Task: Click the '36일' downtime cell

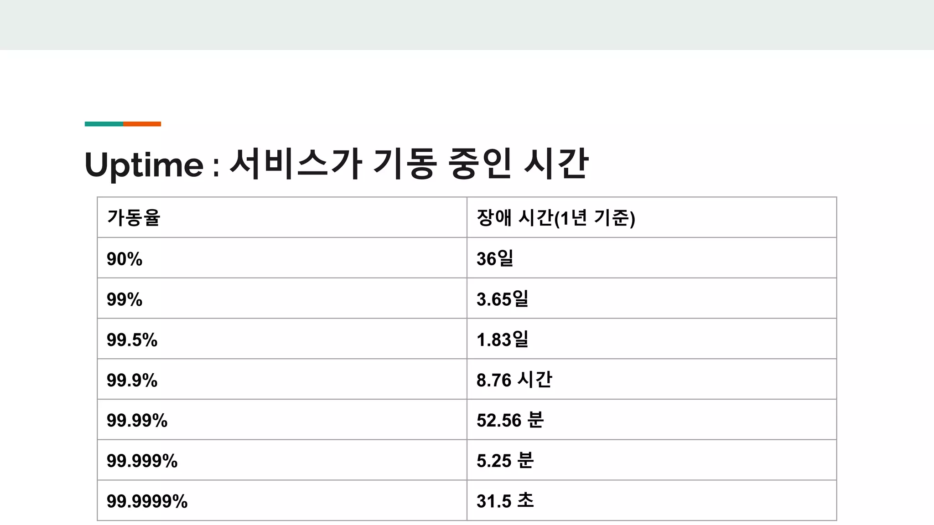Action: point(652,258)
